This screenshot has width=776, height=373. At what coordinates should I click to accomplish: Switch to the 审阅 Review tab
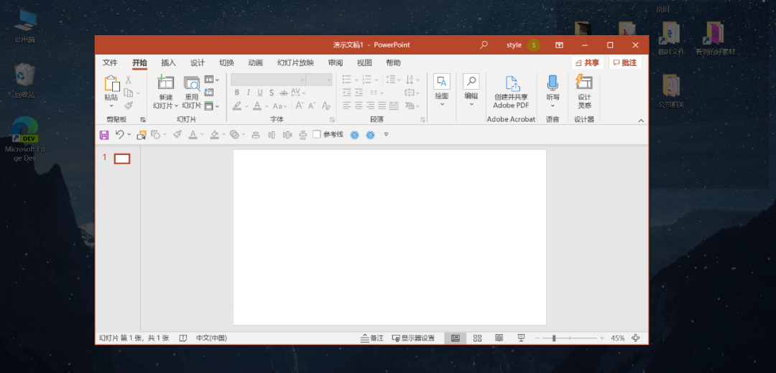(x=335, y=62)
